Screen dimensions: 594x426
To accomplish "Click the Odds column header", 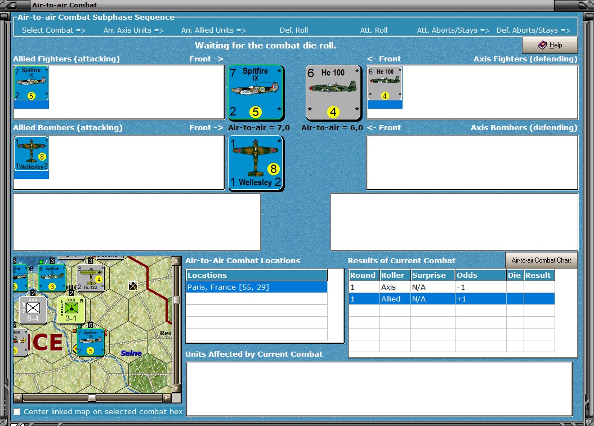I will point(481,276).
